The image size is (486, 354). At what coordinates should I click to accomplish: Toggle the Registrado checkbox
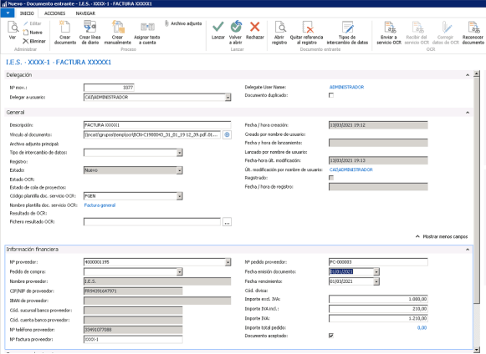[331, 178]
